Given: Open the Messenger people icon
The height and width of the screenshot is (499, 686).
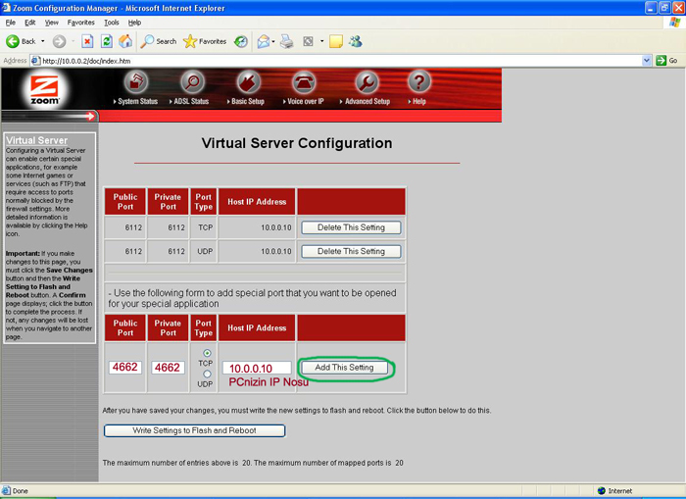Looking at the screenshot, I should point(356,41).
